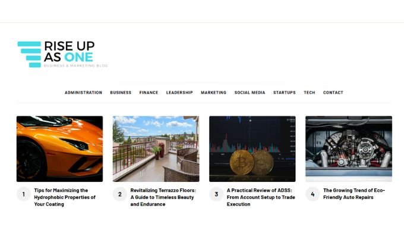Open the Tech category

pos(310,93)
